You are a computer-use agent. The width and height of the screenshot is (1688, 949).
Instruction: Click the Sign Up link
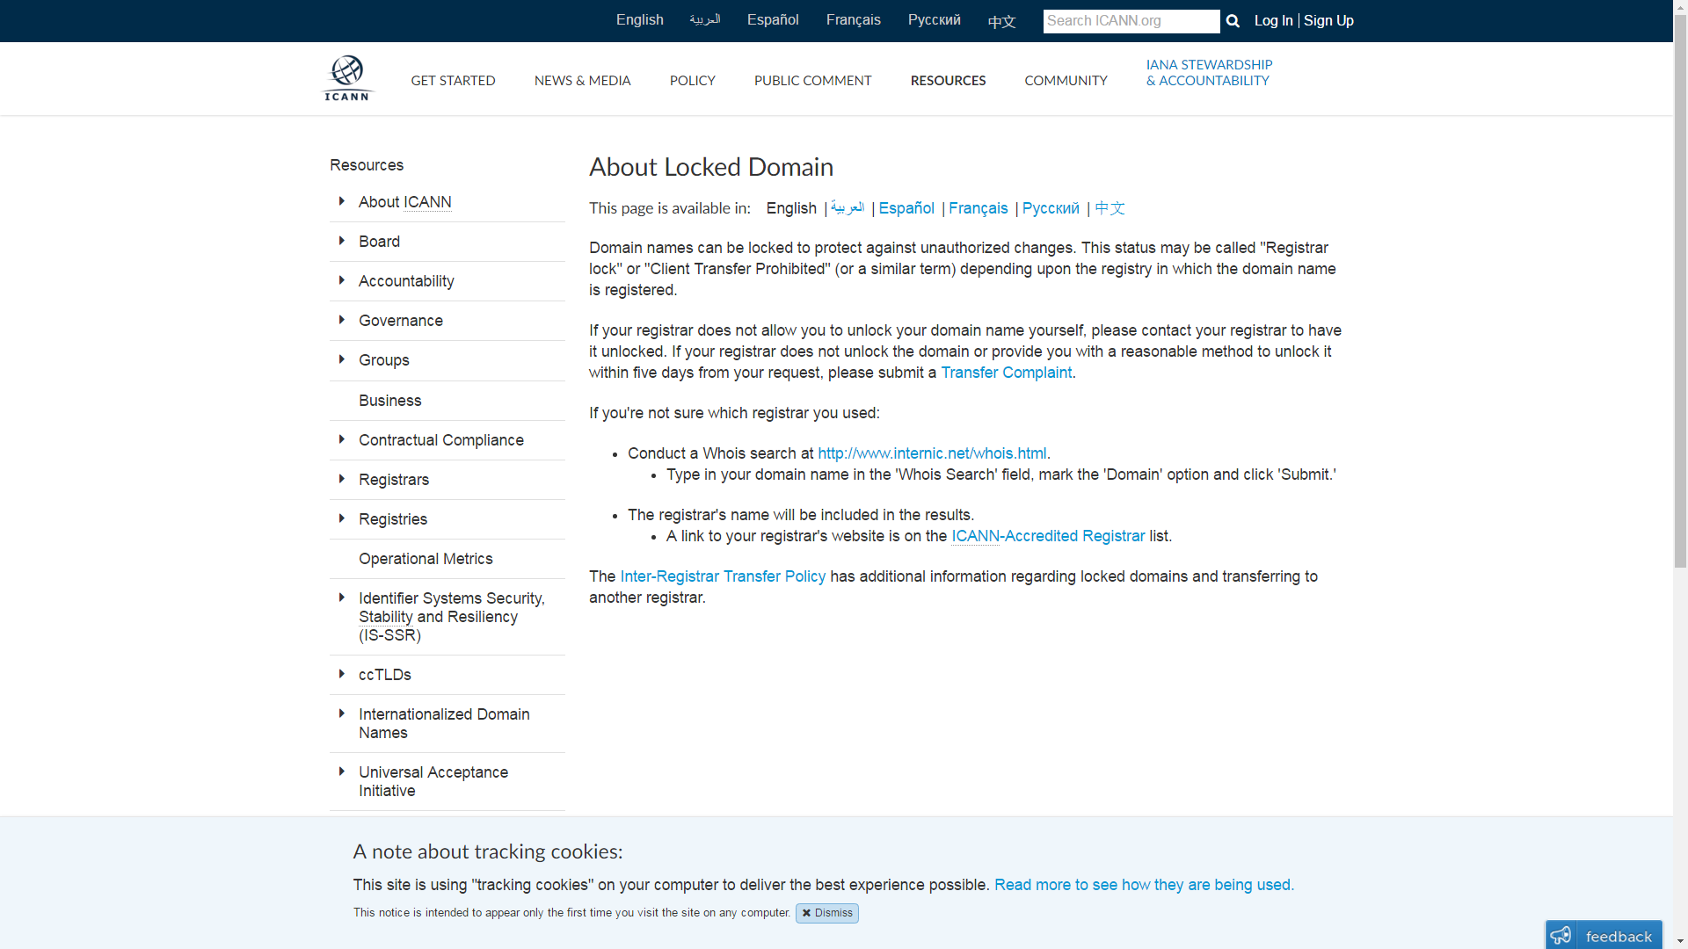(1328, 21)
